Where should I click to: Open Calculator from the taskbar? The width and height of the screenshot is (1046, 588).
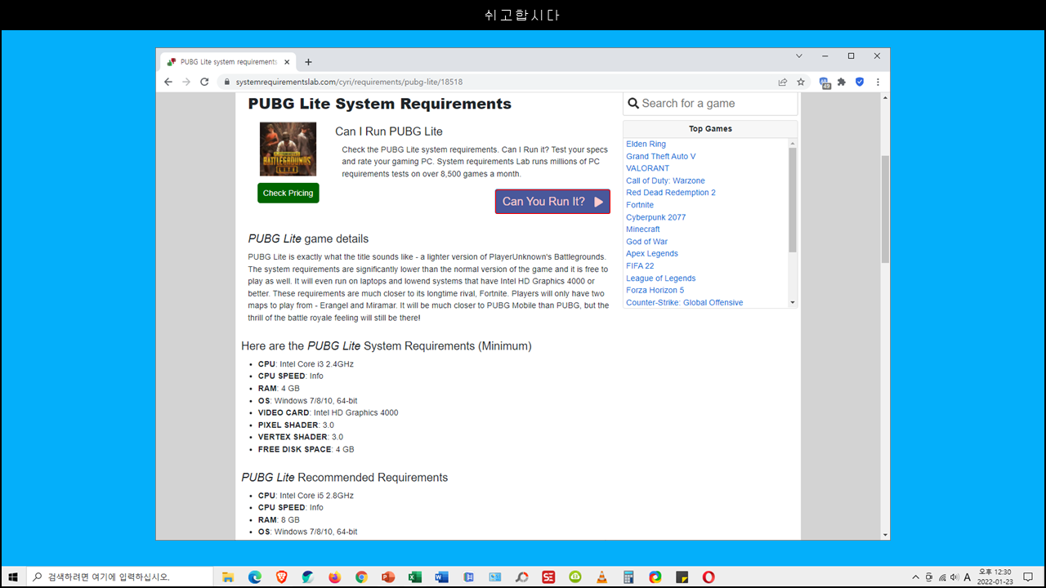coord(628,577)
